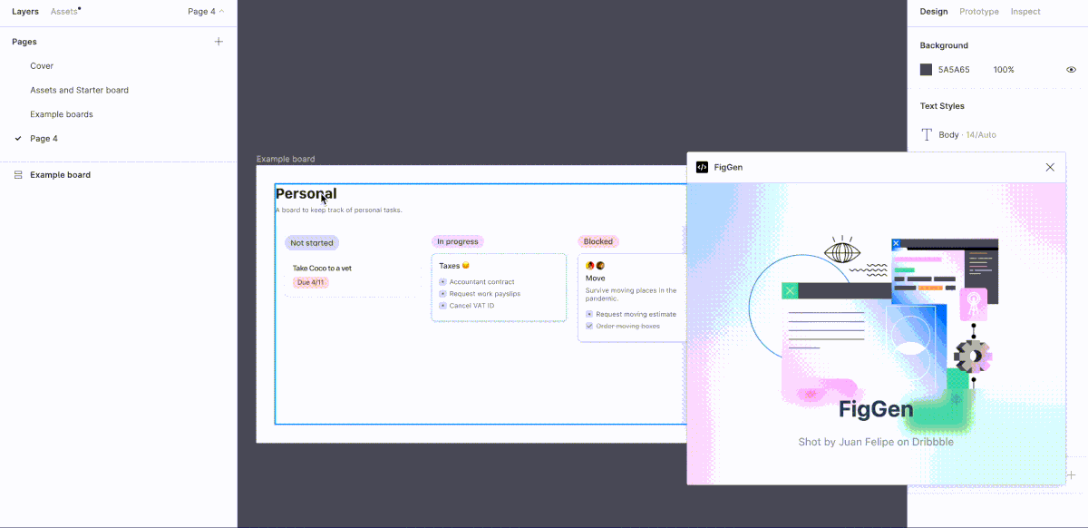Click the Shot by Juan Felipe on Dribbble credit

(x=876, y=442)
